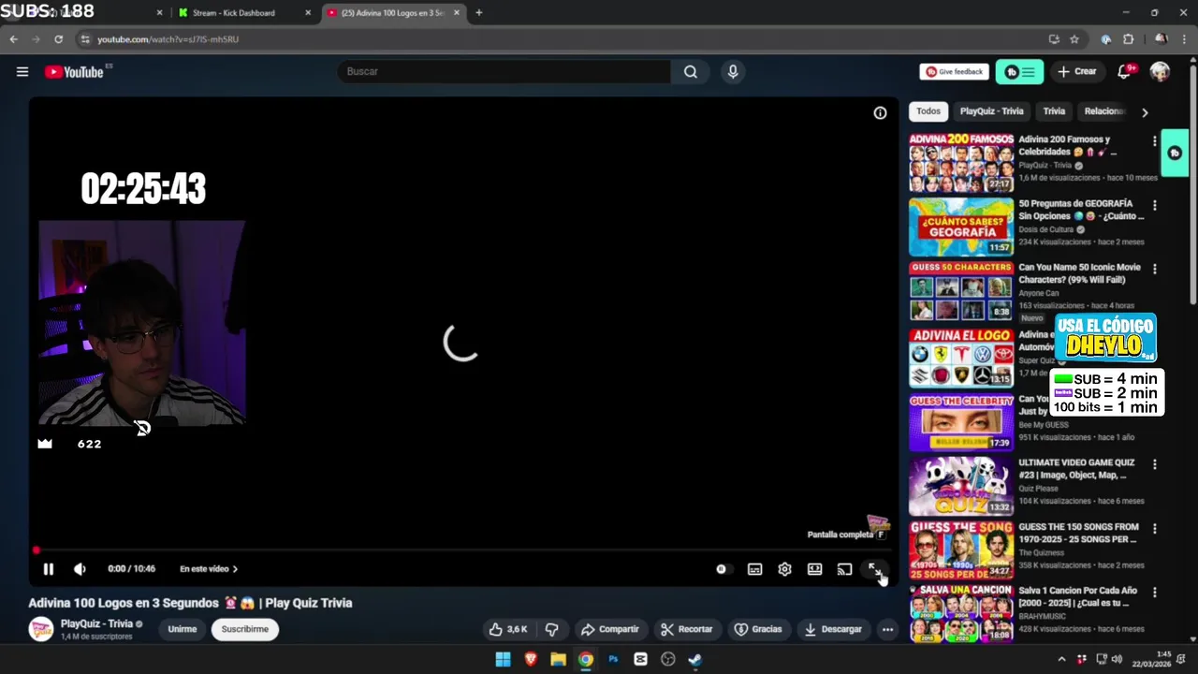Open options for Can You Name 50 Iconic
Screen dimensions: 1198x674
1154,269
